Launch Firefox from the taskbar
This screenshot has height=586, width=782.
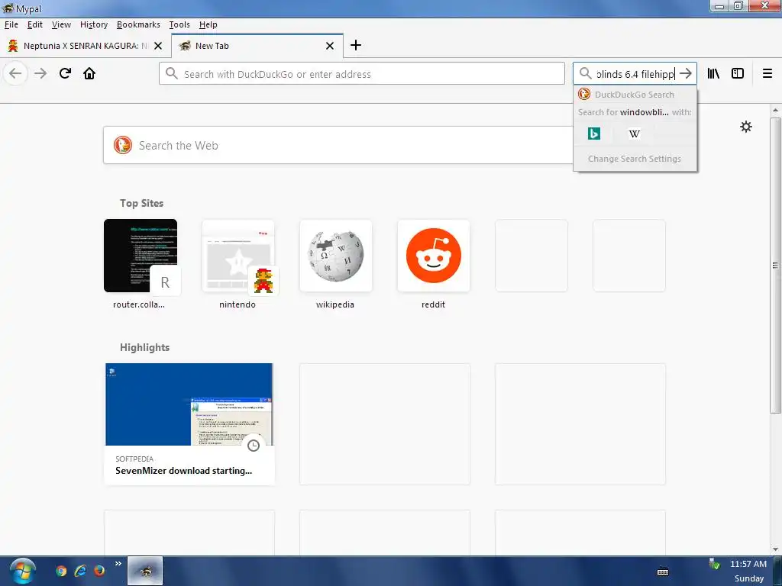[99, 571]
